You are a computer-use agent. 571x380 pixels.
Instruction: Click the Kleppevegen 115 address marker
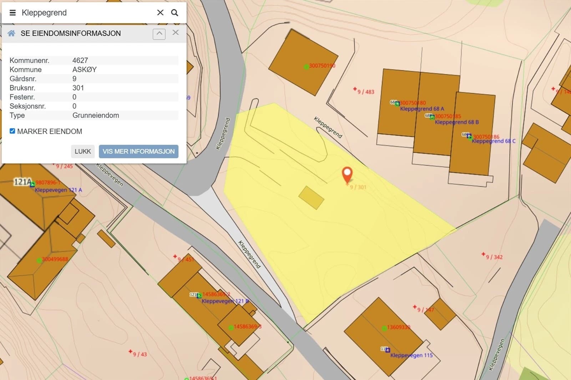388,350
